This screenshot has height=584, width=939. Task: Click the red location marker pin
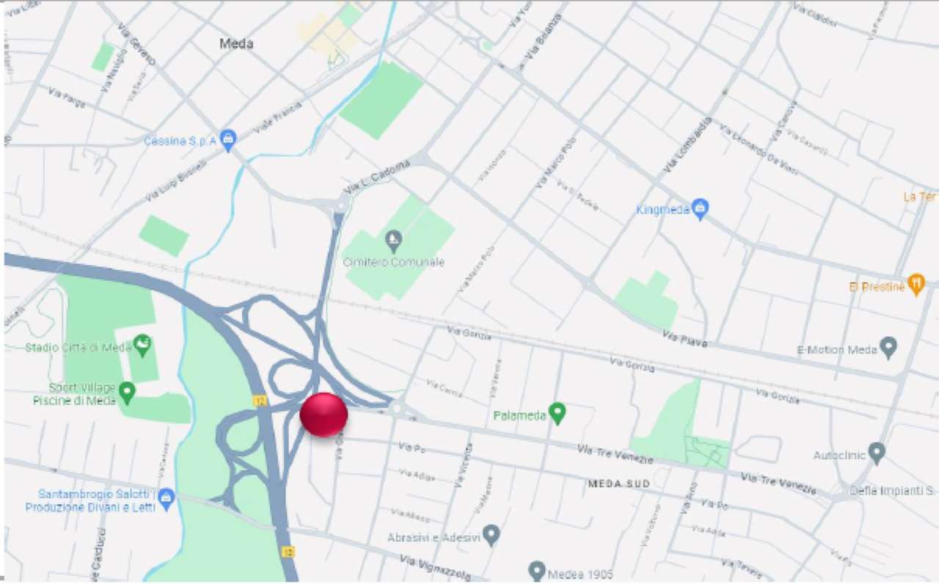click(324, 415)
